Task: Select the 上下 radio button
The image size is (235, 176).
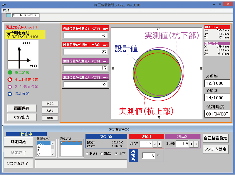Action: pyautogui.click(x=116, y=154)
